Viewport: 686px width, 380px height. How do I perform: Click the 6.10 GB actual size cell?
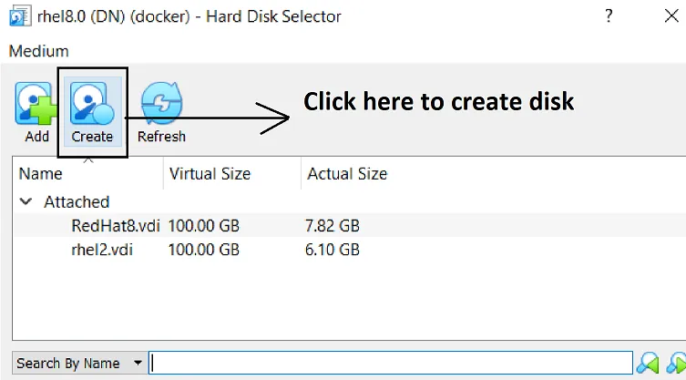tap(332, 250)
